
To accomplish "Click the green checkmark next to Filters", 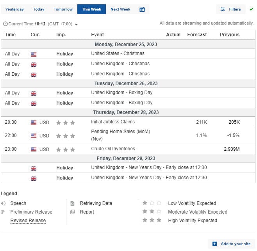I will tap(251, 9).
